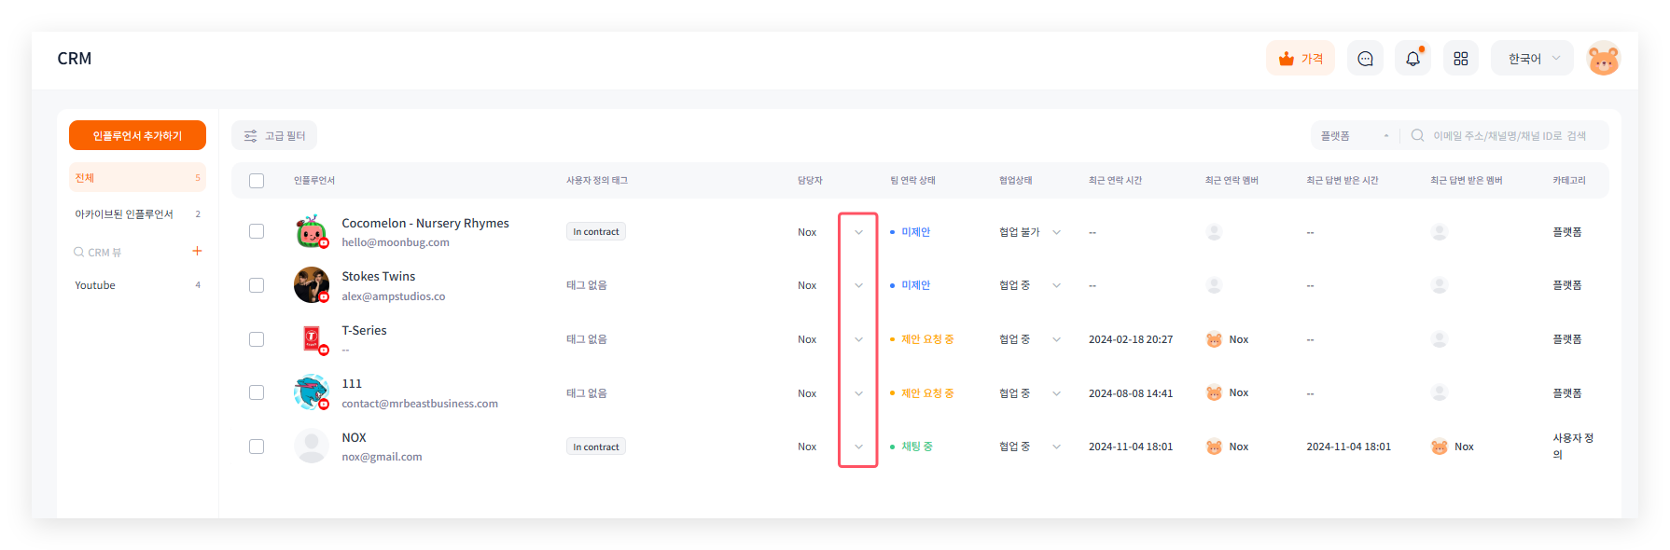1670x550 pixels.
Task: Check the Stokes Twins row checkbox
Action: (257, 285)
